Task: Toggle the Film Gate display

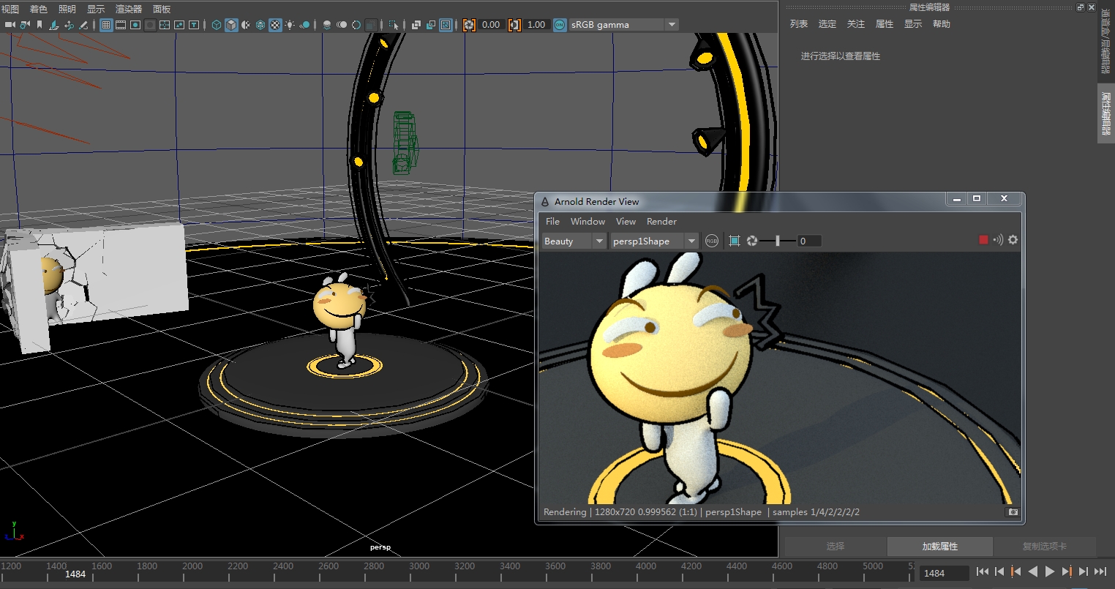Action: click(121, 25)
